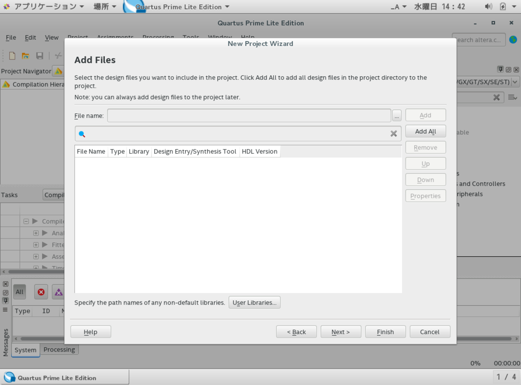
Task: Open the View menu
Action: [x=51, y=38]
